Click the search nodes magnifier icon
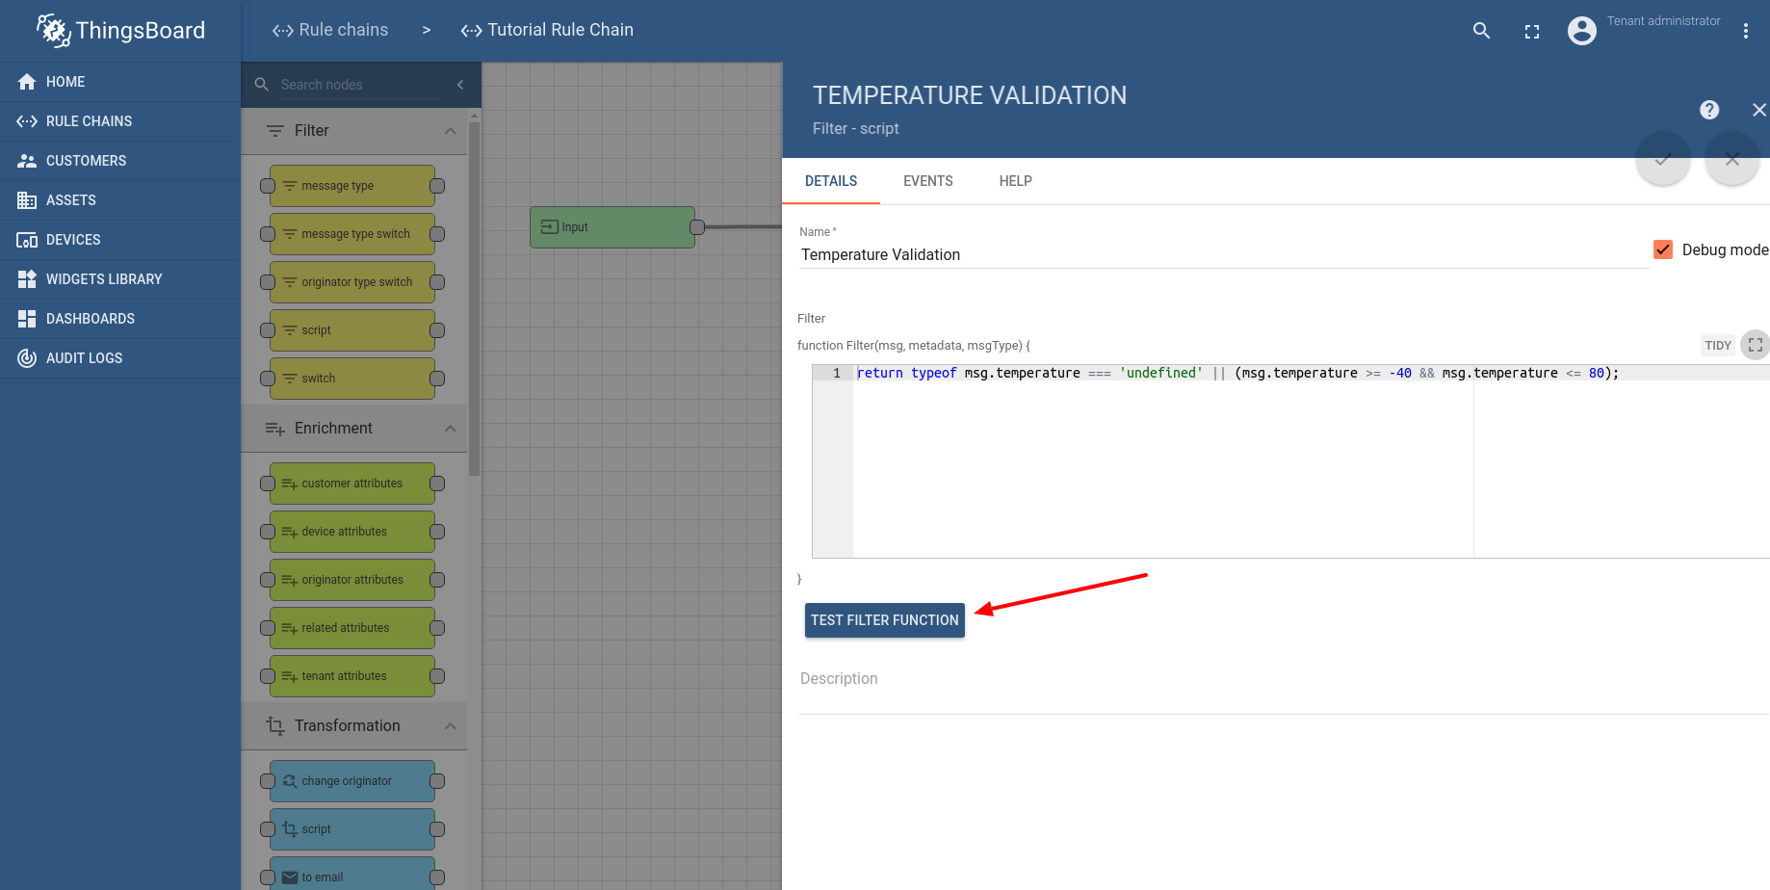1770x890 pixels. [261, 85]
